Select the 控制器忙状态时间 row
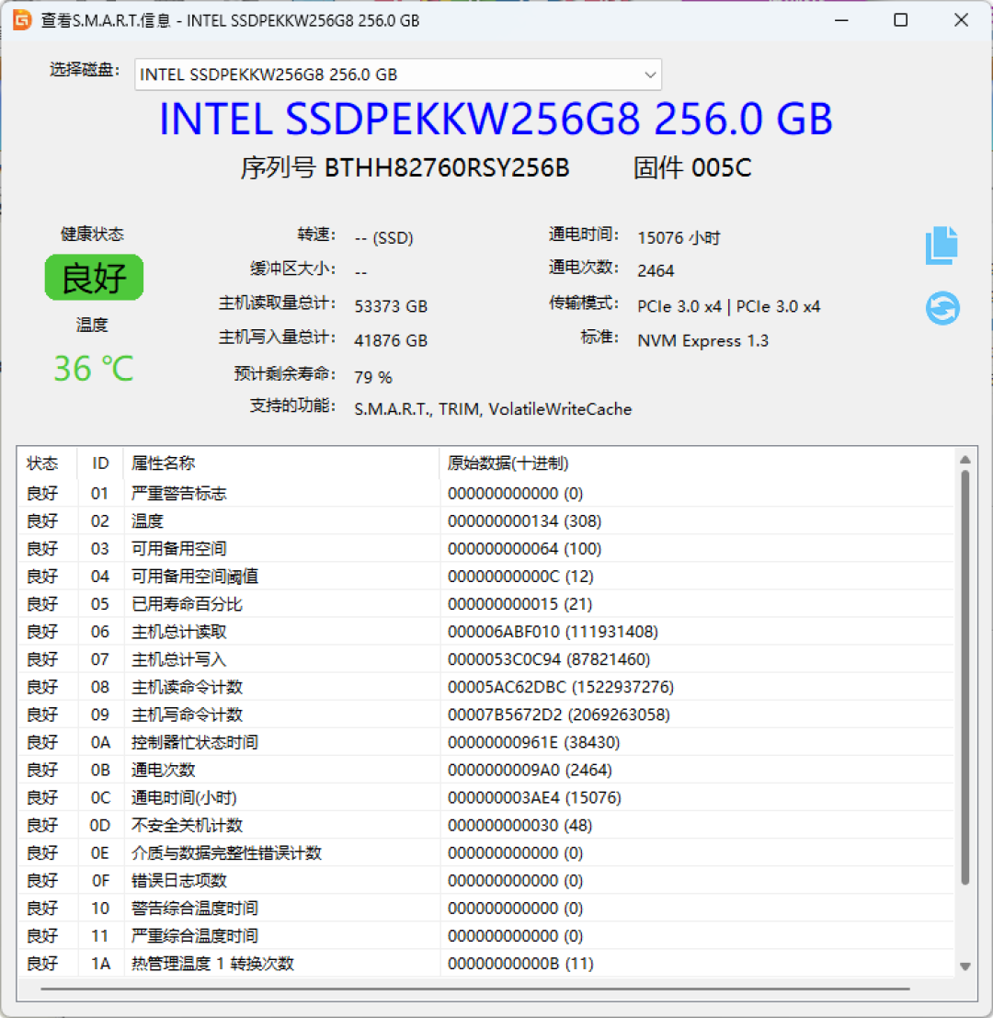Viewport: 993px width, 1018px height. [x=485, y=742]
